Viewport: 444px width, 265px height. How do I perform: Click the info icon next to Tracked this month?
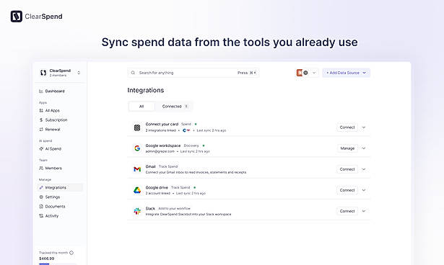point(71,253)
